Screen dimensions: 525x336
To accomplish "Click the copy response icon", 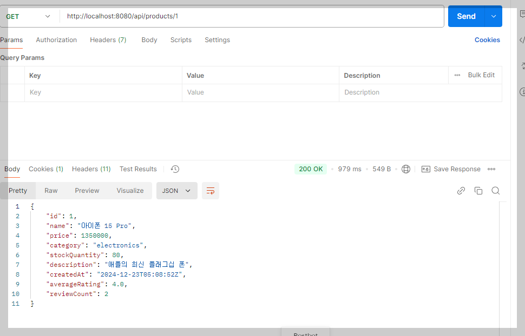I will tap(478, 191).
